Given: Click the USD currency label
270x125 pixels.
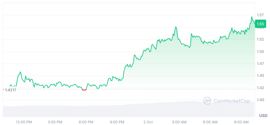Looking at the screenshot, I should point(263,116).
